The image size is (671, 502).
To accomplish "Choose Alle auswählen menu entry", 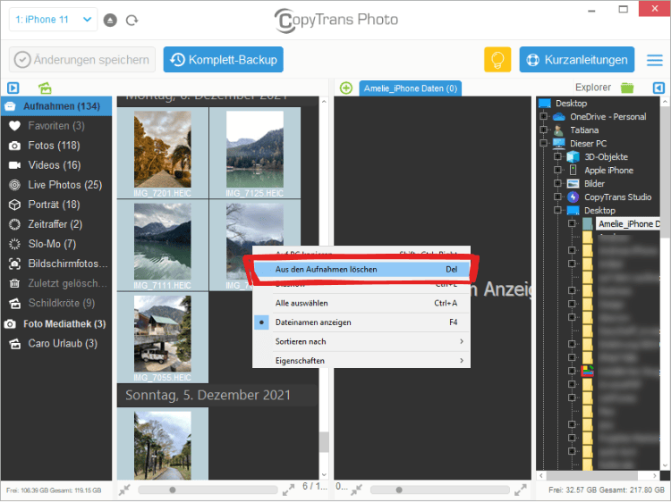I will 361,303.
